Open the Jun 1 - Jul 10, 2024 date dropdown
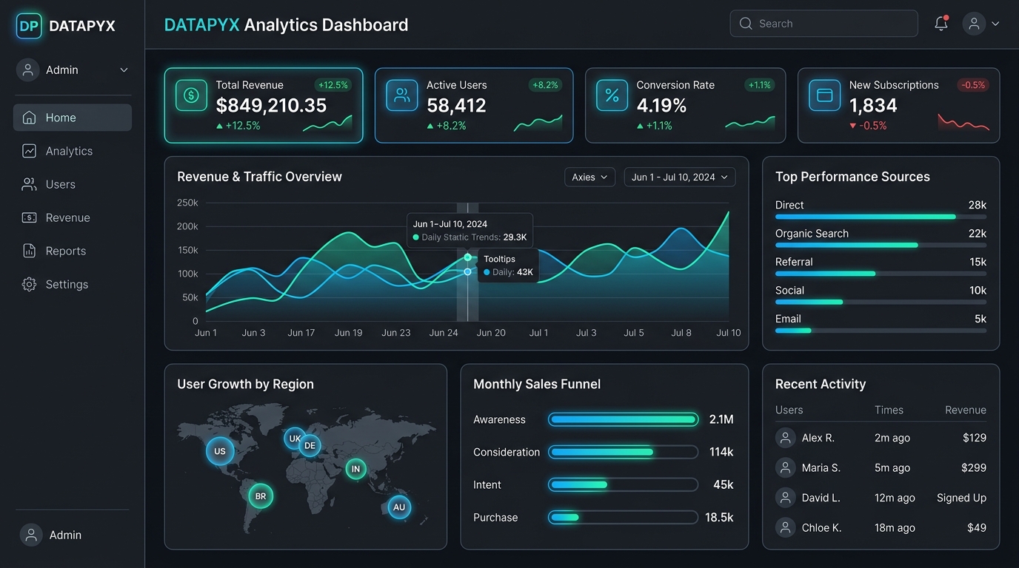1019x568 pixels. pyautogui.click(x=680, y=177)
